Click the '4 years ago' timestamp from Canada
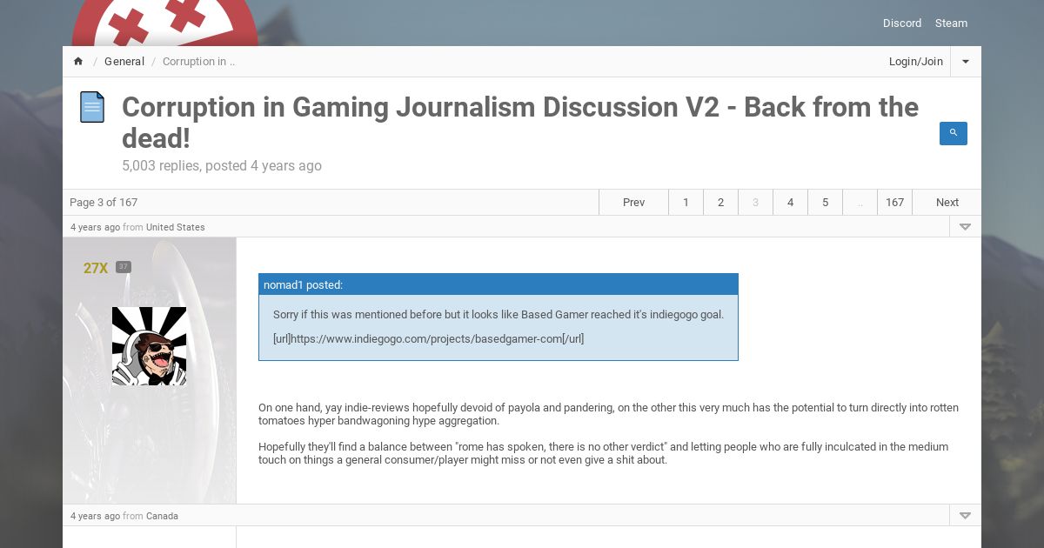 point(95,516)
